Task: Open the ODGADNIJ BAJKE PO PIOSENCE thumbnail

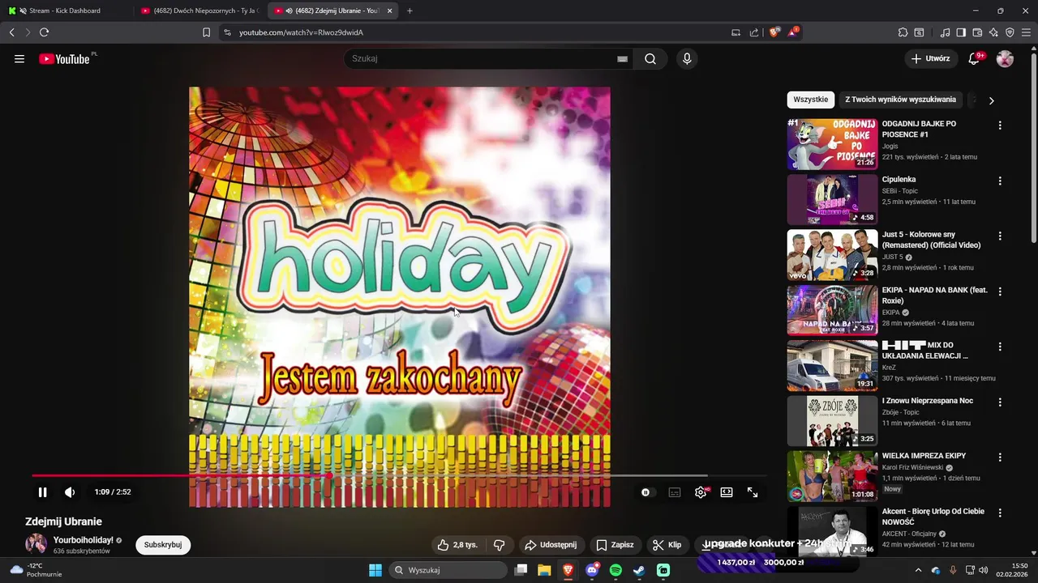Action: [x=832, y=144]
